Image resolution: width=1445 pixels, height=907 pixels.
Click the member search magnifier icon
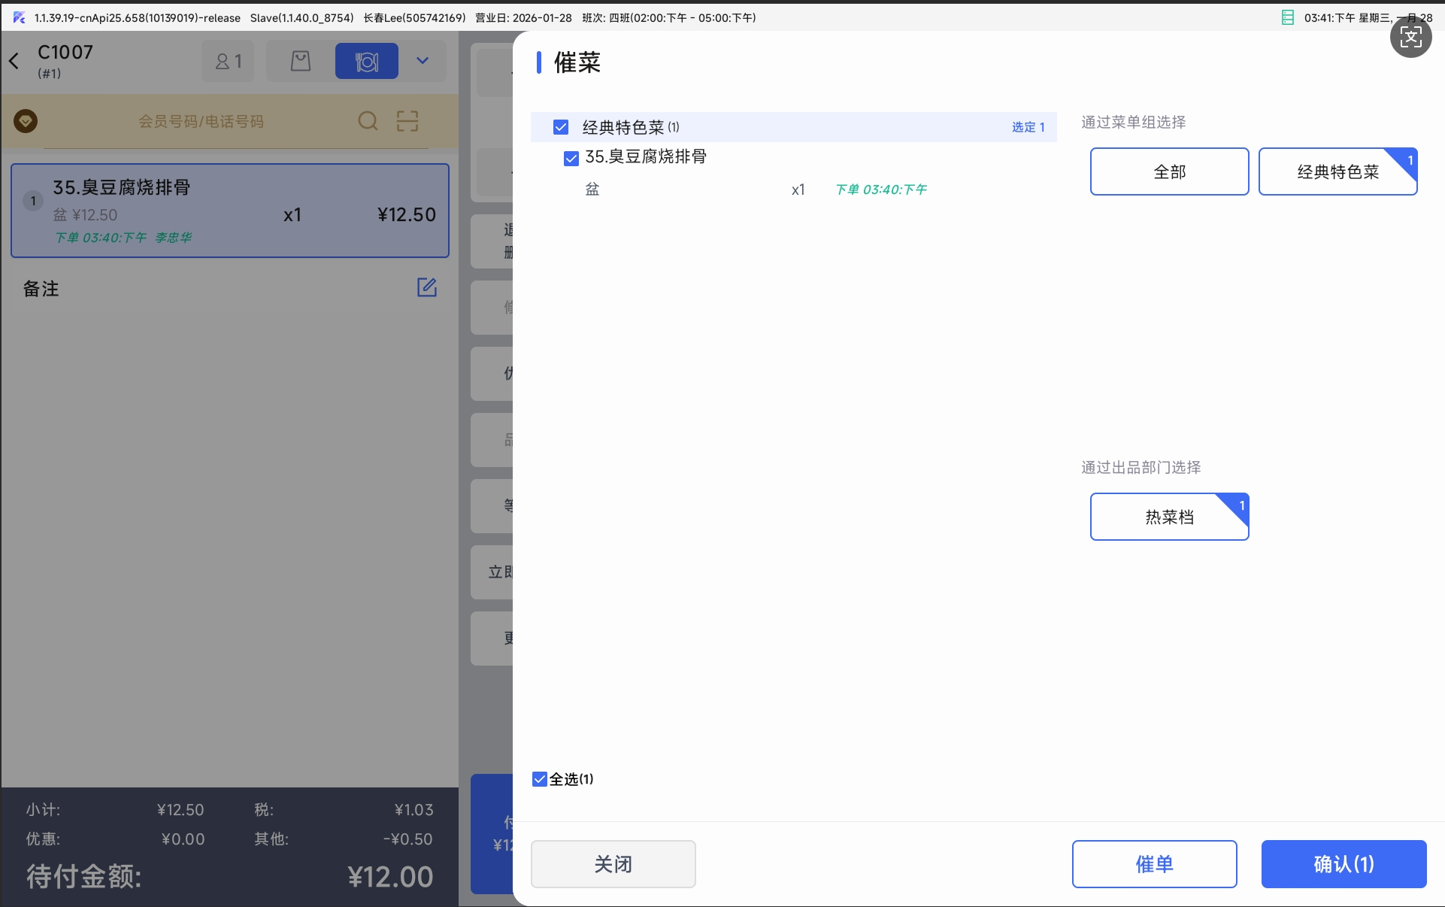coord(368,121)
